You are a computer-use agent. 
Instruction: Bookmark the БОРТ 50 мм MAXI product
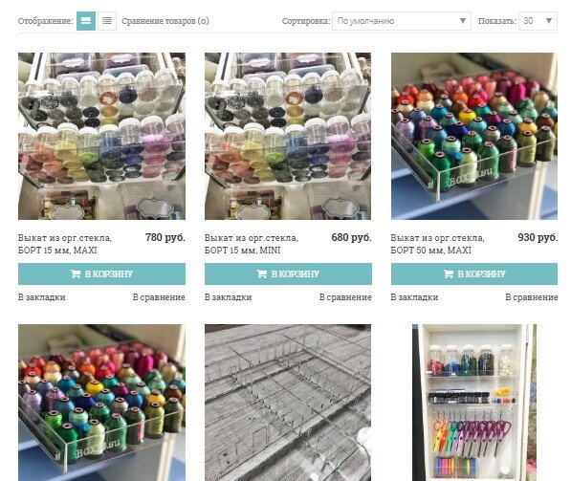point(414,297)
